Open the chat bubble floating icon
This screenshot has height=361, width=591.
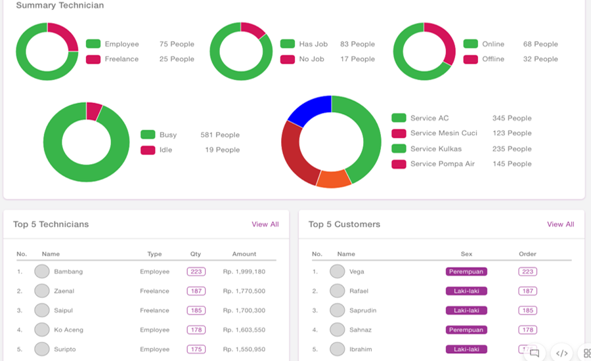pyautogui.click(x=534, y=353)
